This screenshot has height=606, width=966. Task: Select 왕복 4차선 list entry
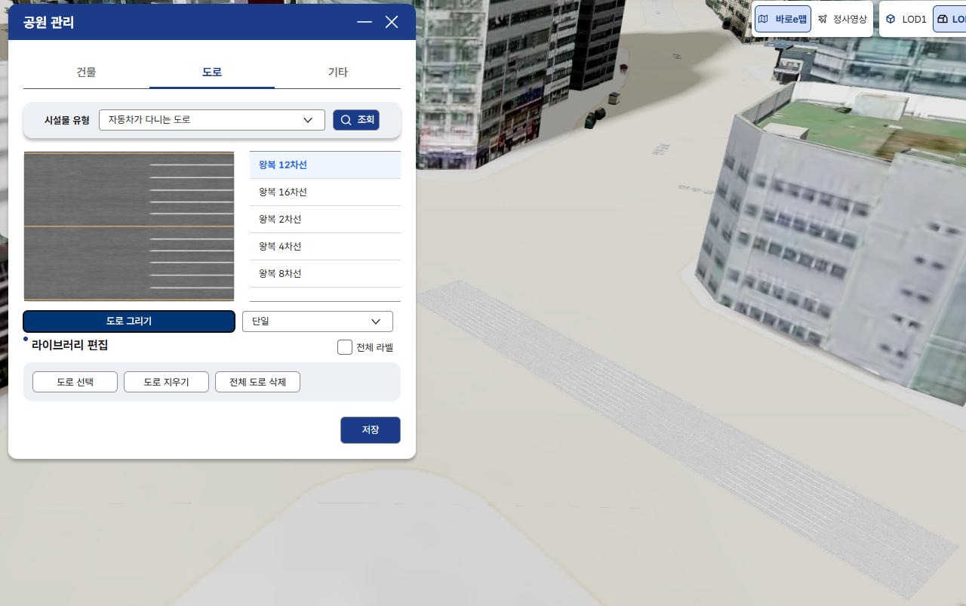point(325,247)
